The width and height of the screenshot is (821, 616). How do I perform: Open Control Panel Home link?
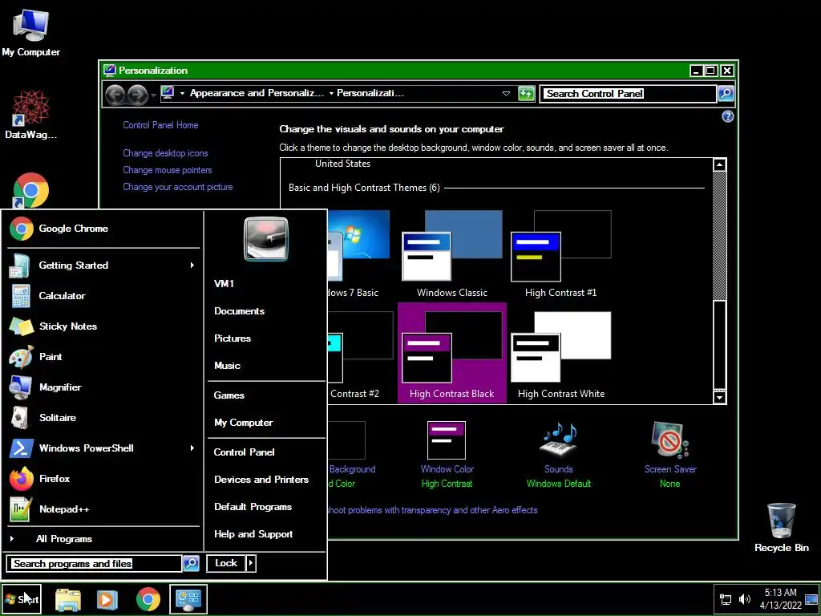point(160,125)
